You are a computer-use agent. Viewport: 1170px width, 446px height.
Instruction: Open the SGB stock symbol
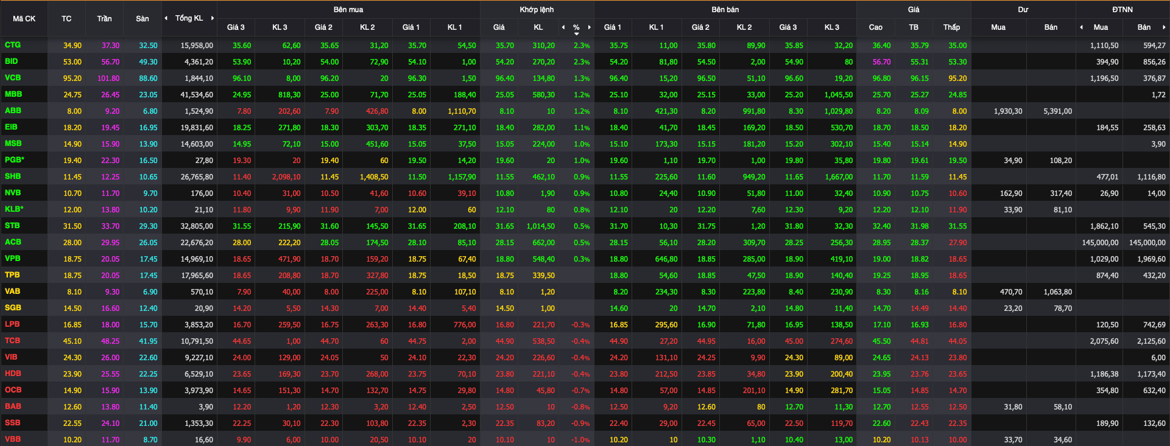(13, 308)
